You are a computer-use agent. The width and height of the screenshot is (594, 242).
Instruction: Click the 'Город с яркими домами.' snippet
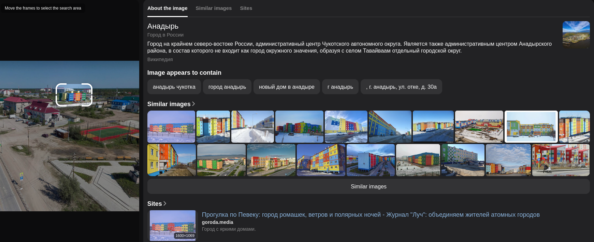(229, 229)
